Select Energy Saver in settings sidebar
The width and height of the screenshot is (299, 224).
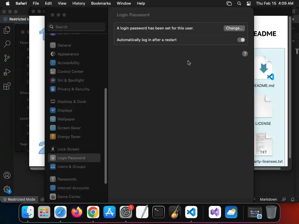[x=74, y=137]
